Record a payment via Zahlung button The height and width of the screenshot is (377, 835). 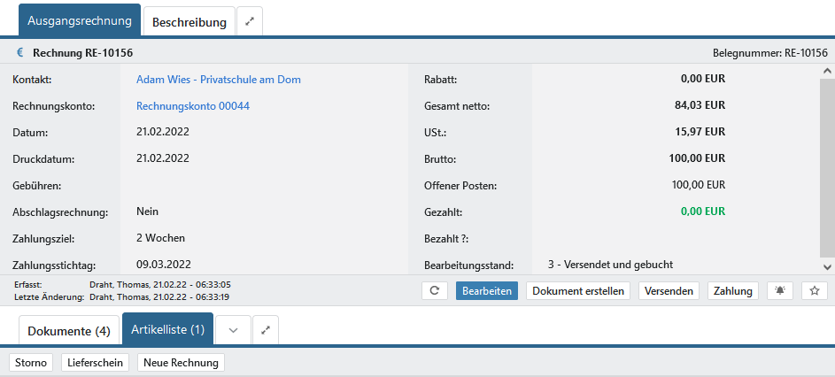pyautogui.click(x=732, y=291)
